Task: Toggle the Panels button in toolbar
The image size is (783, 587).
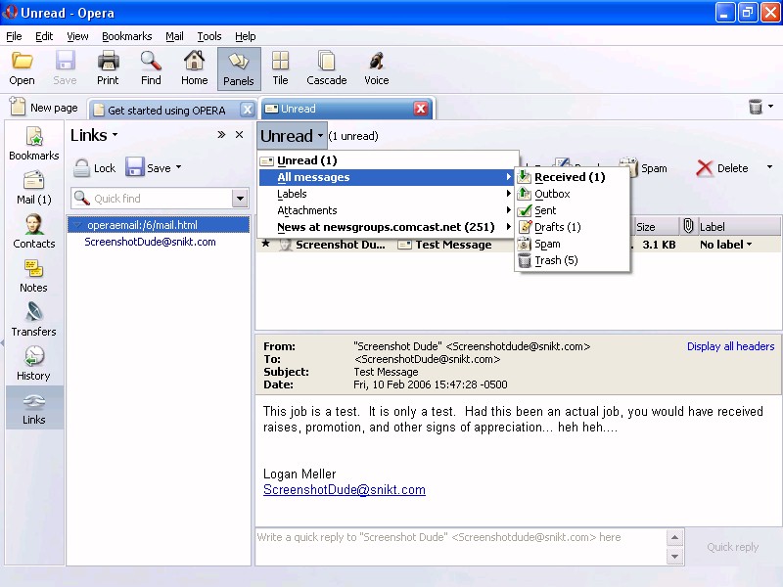Action: pyautogui.click(x=238, y=68)
